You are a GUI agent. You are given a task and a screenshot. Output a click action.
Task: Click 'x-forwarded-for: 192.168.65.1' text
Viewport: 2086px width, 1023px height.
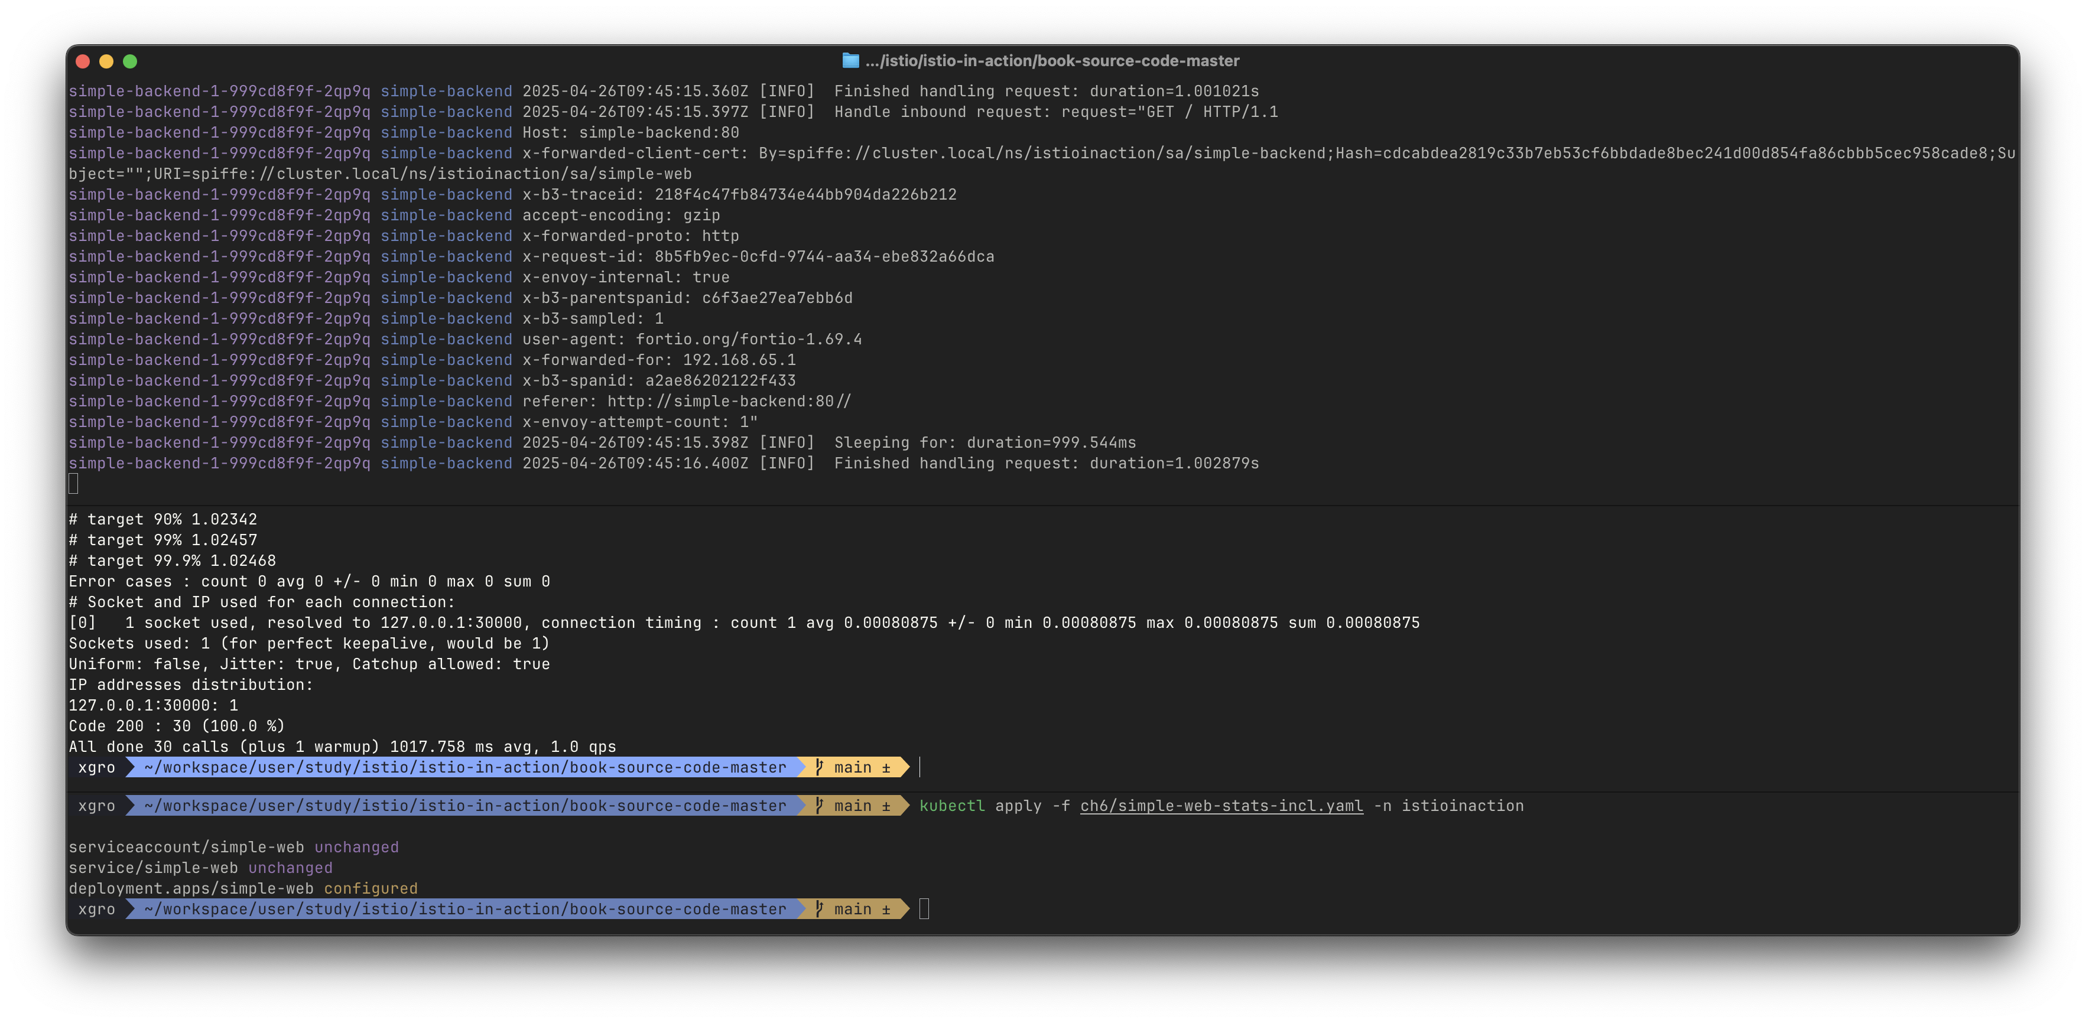(659, 360)
